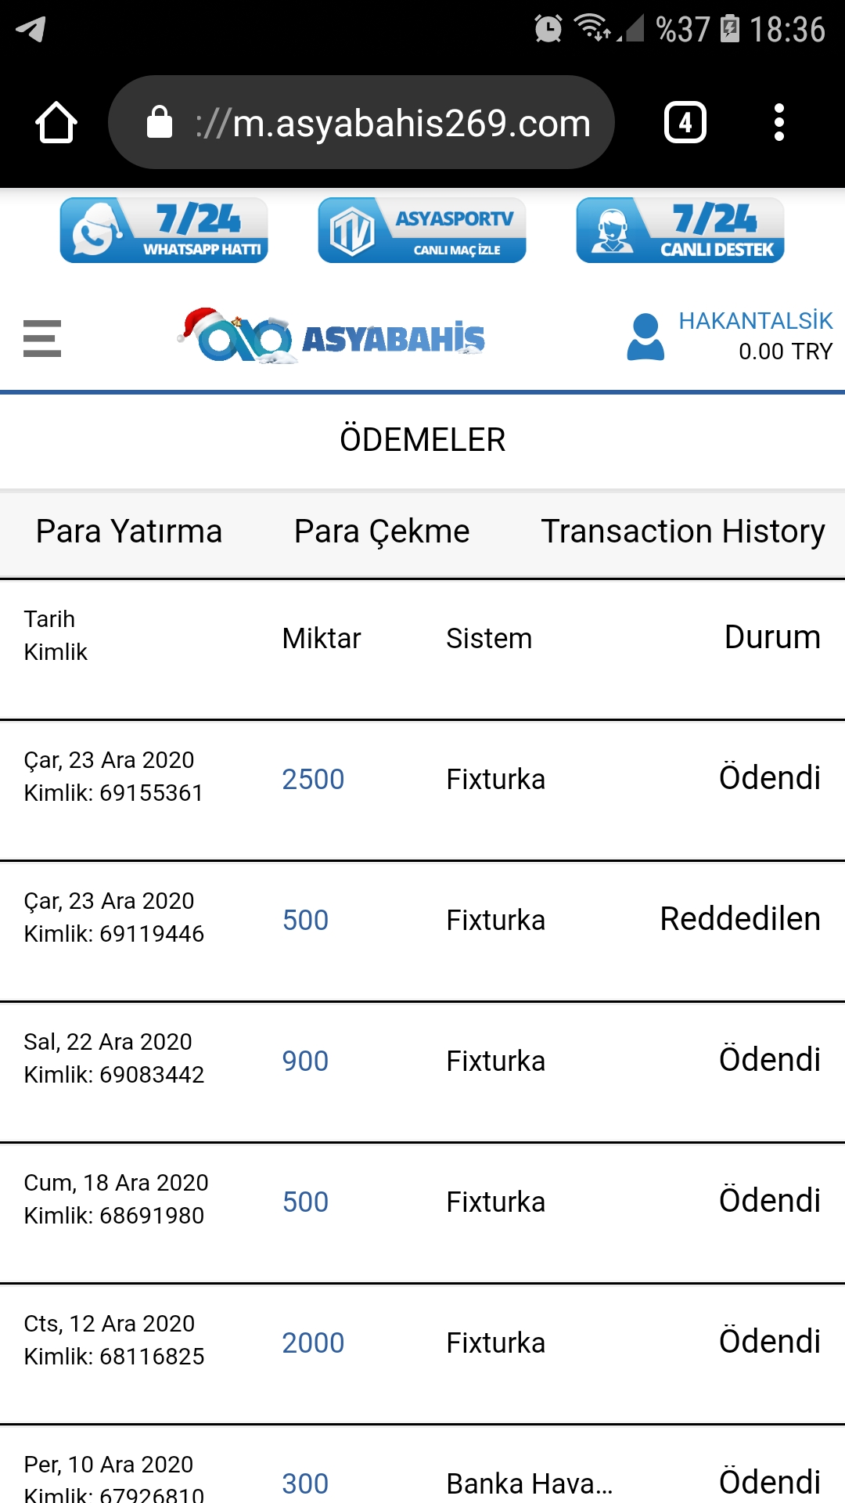The image size is (845, 1503).
Task: Open the browser tab switcher showing 4
Action: click(x=685, y=122)
